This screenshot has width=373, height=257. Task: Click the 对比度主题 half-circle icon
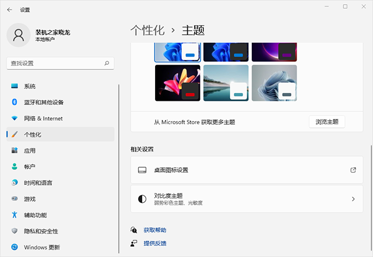pyautogui.click(x=142, y=199)
